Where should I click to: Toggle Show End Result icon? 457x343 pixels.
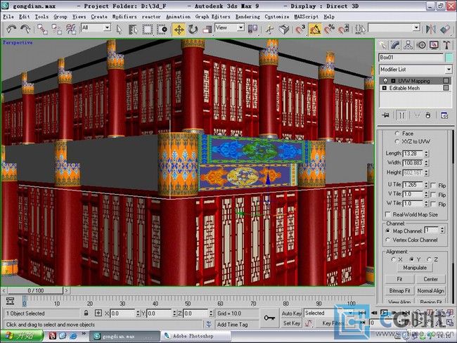[402, 115]
